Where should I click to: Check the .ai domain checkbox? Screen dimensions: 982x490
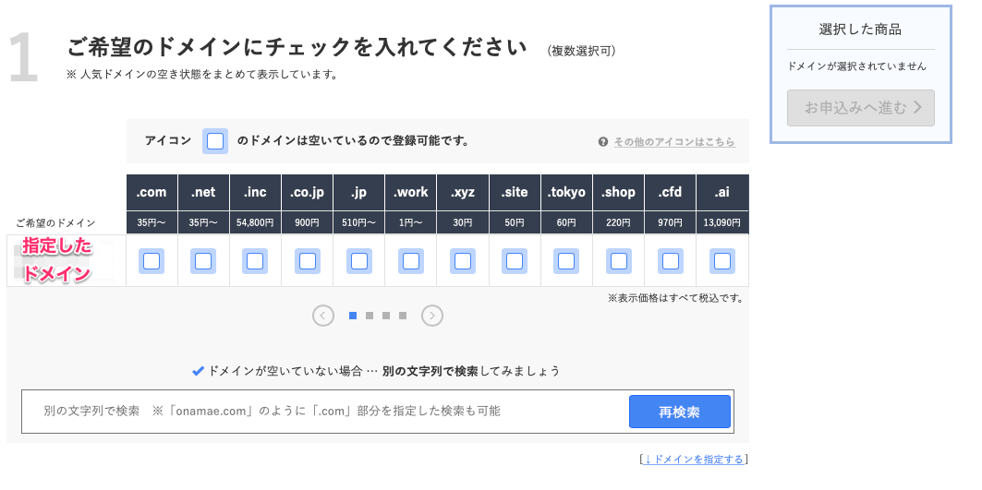(x=722, y=261)
